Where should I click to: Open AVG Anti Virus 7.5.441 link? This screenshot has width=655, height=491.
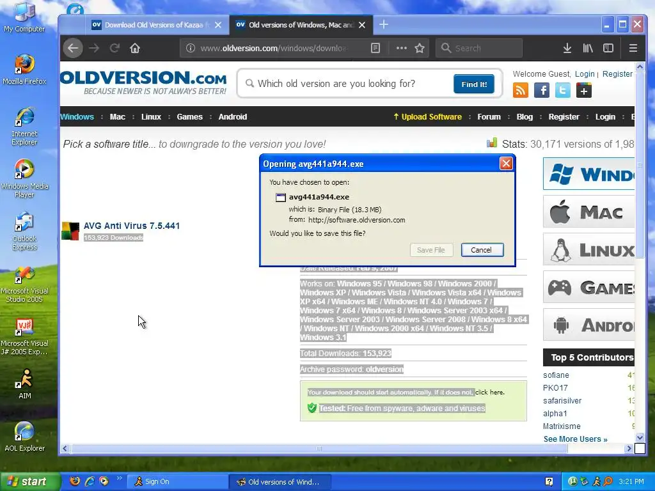point(132,226)
